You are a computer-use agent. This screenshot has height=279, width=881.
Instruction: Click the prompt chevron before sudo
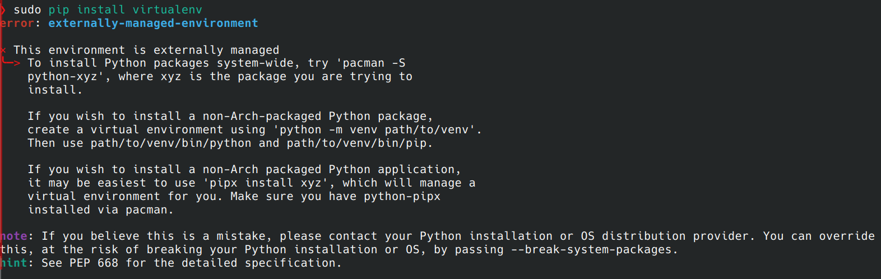point(3,10)
